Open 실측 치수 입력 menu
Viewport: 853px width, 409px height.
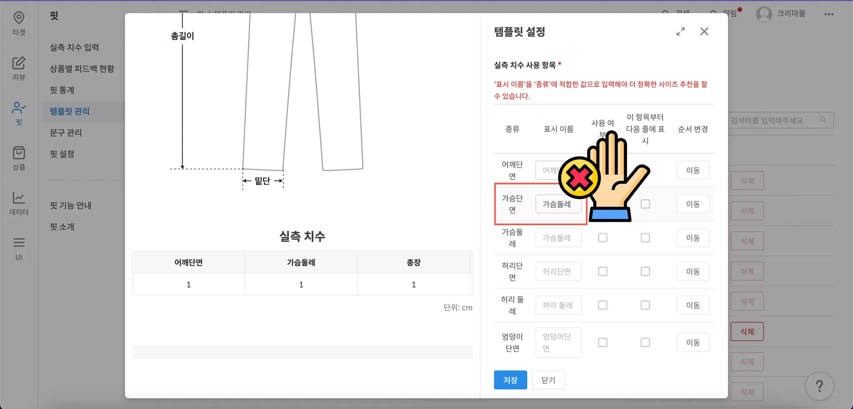coord(75,47)
